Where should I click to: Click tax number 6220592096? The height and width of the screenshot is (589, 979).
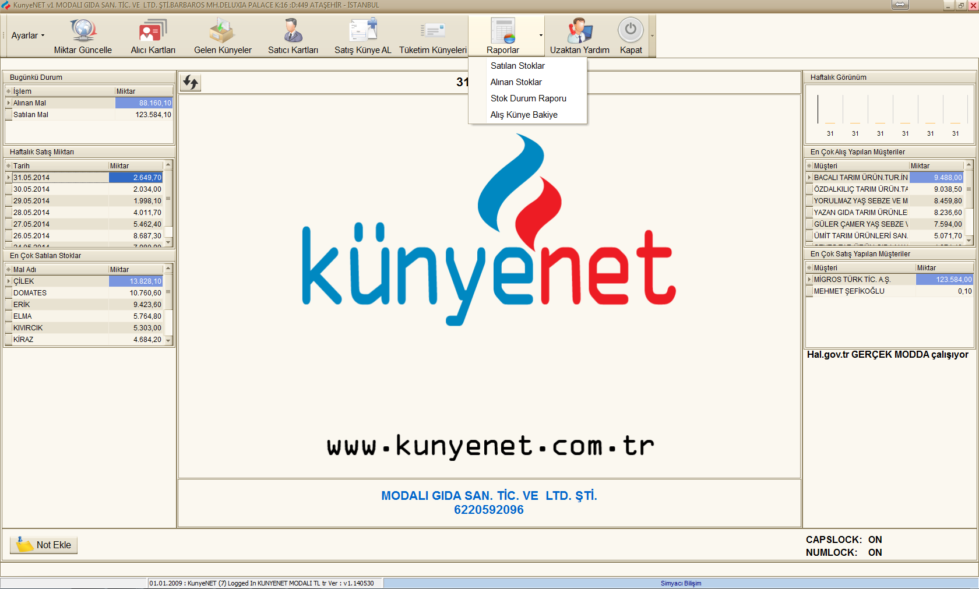pyautogui.click(x=489, y=510)
